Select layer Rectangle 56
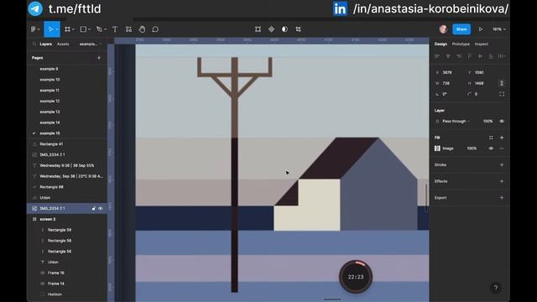Image resolution: width=537 pixels, height=302 pixels. click(60, 252)
